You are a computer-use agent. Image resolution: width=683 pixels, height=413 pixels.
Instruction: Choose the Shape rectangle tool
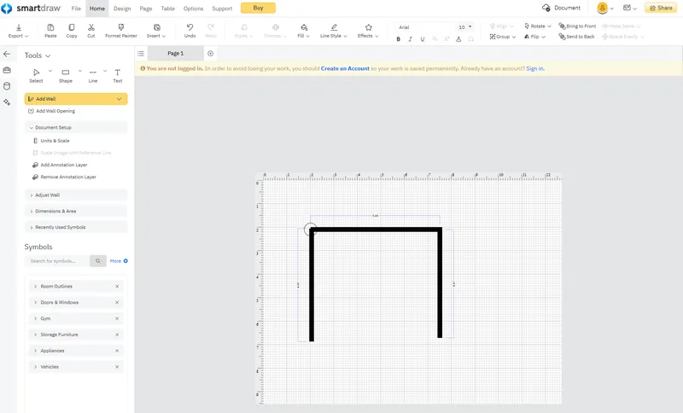(x=66, y=75)
